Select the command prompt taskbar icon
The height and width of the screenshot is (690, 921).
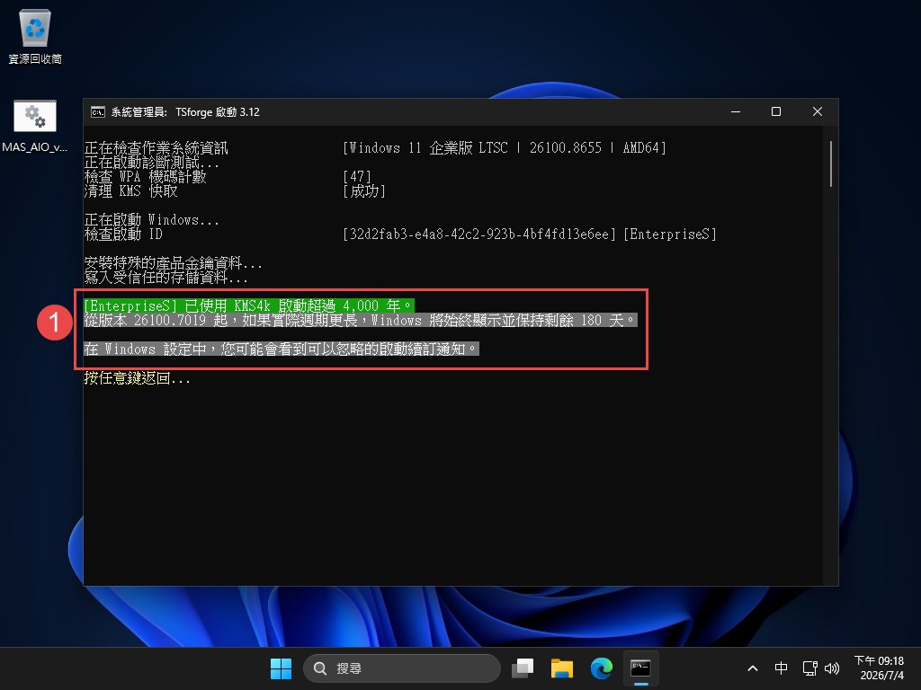point(640,668)
